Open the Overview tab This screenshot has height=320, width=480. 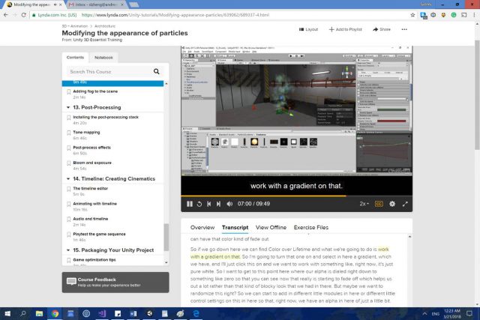pyautogui.click(x=202, y=227)
